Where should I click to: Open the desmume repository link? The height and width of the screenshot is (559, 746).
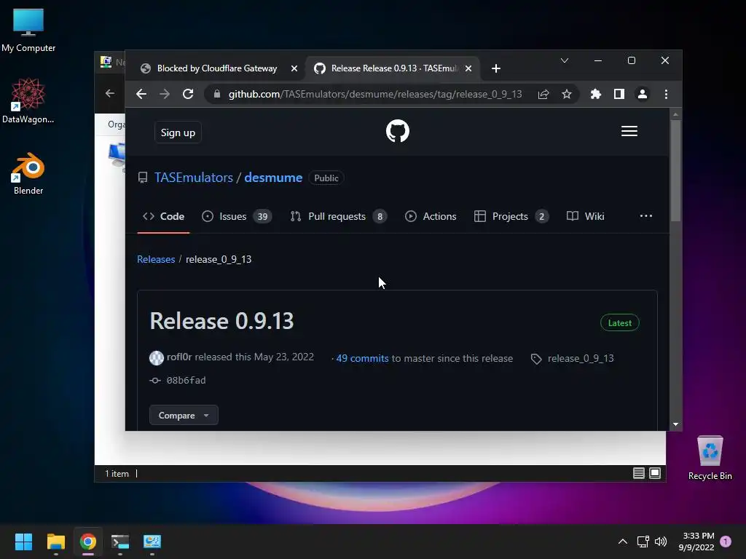[x=273, y=178]
